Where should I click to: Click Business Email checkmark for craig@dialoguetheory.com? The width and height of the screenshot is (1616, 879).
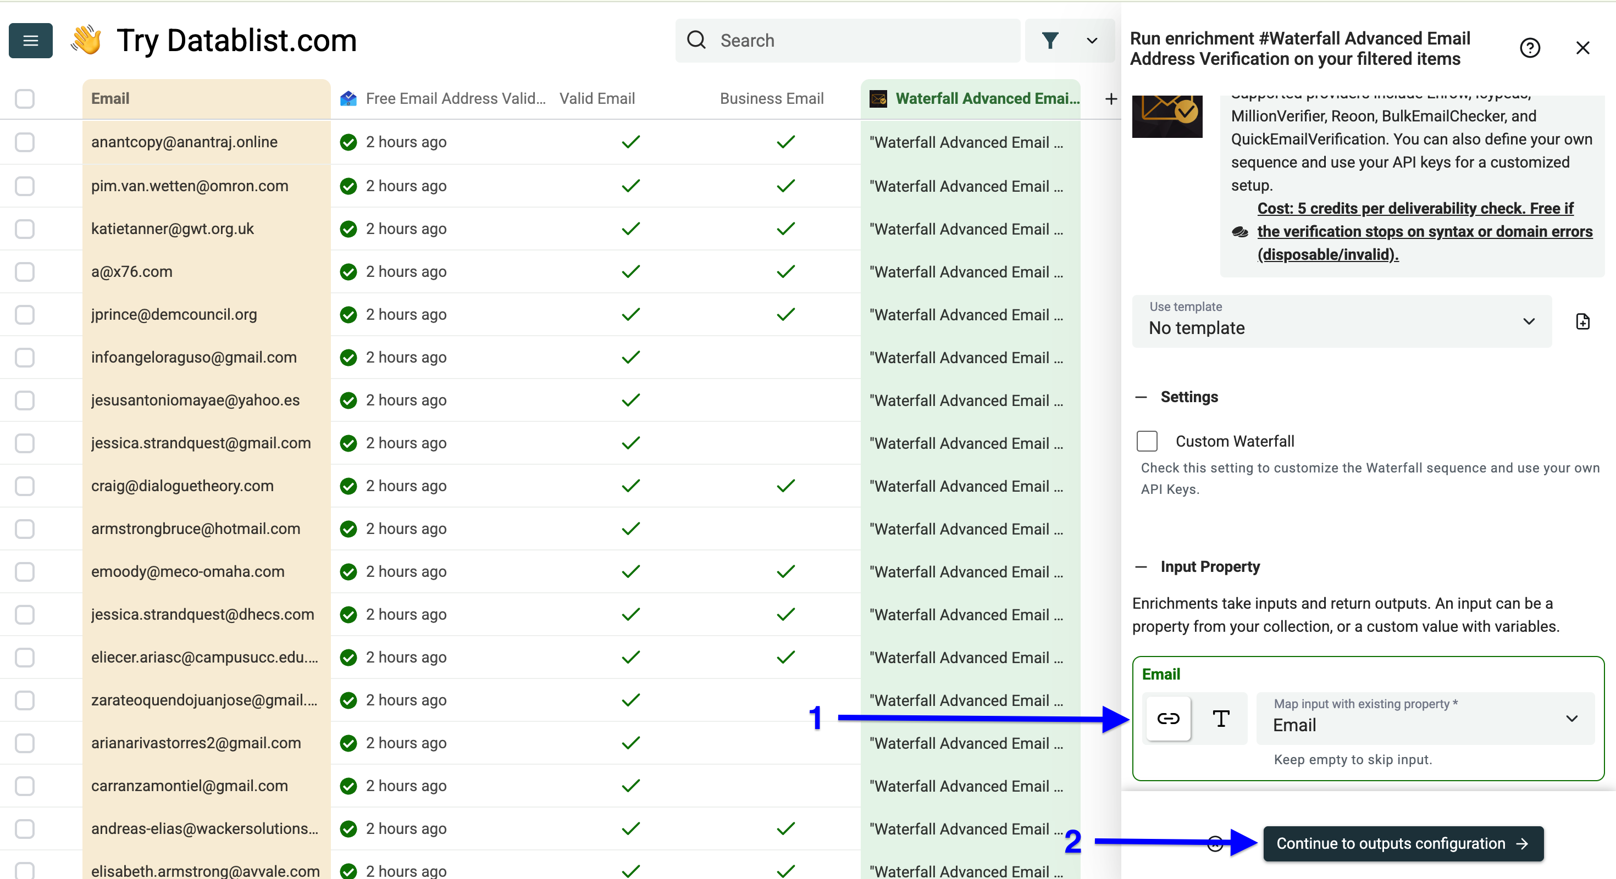click(785, 486)
